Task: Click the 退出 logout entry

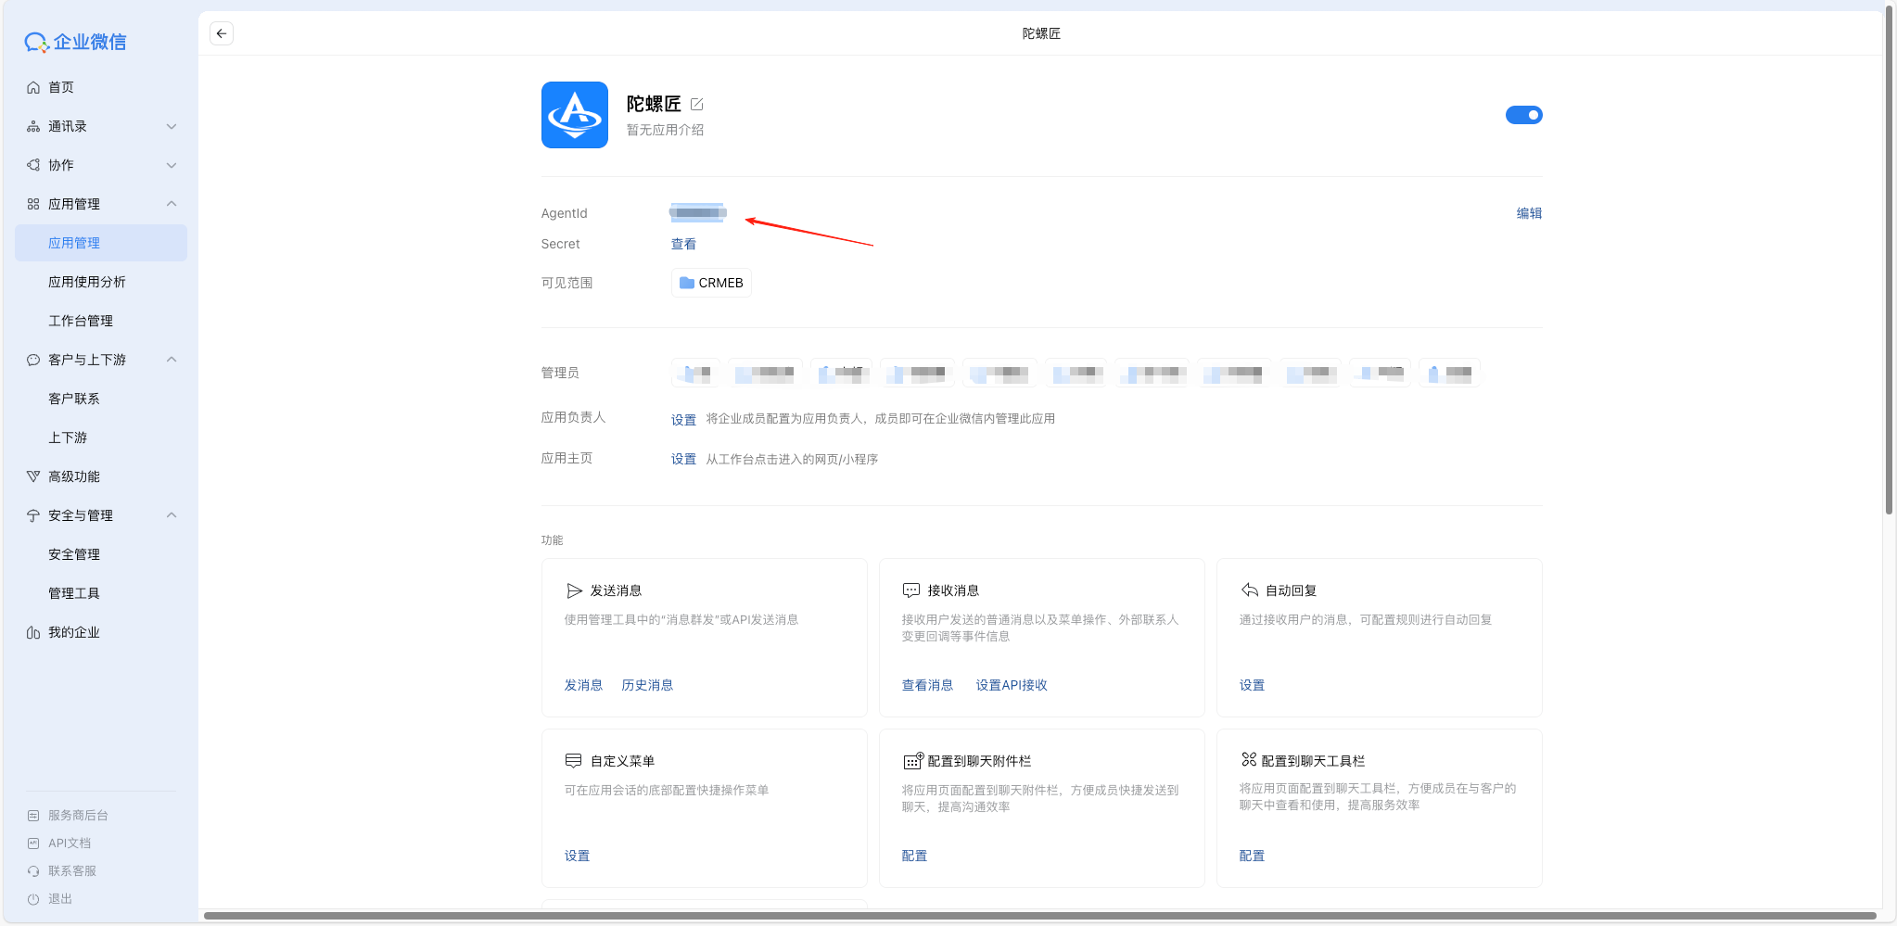Action: pos(60,899)
